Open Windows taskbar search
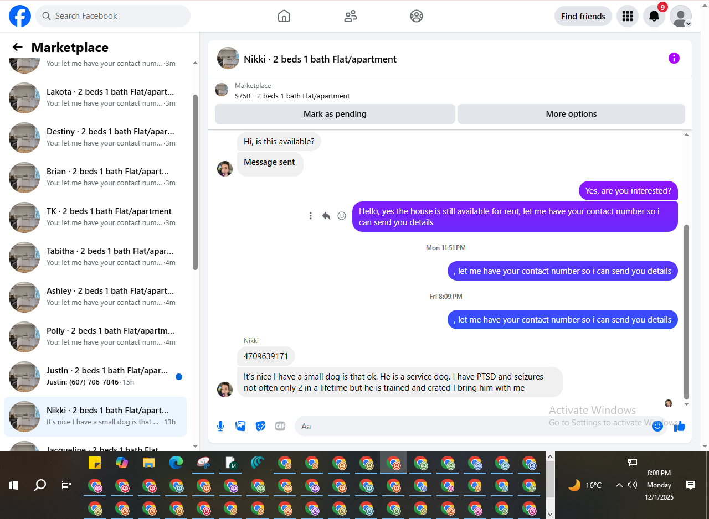The width and height of the screenshot is (709, 519). (40, 485)
